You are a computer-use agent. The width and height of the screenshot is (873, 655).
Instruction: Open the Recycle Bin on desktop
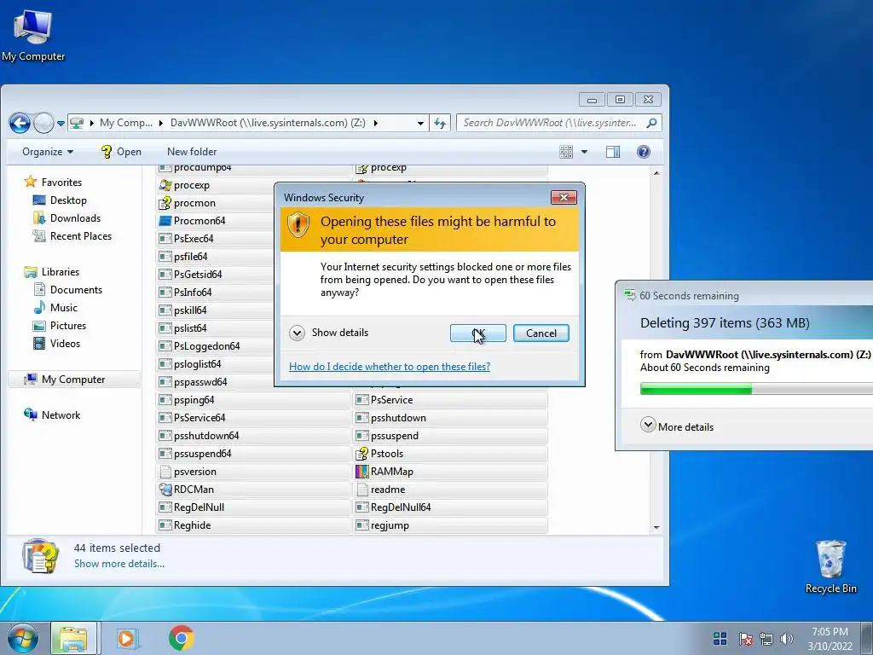click(x=830, y=566)
